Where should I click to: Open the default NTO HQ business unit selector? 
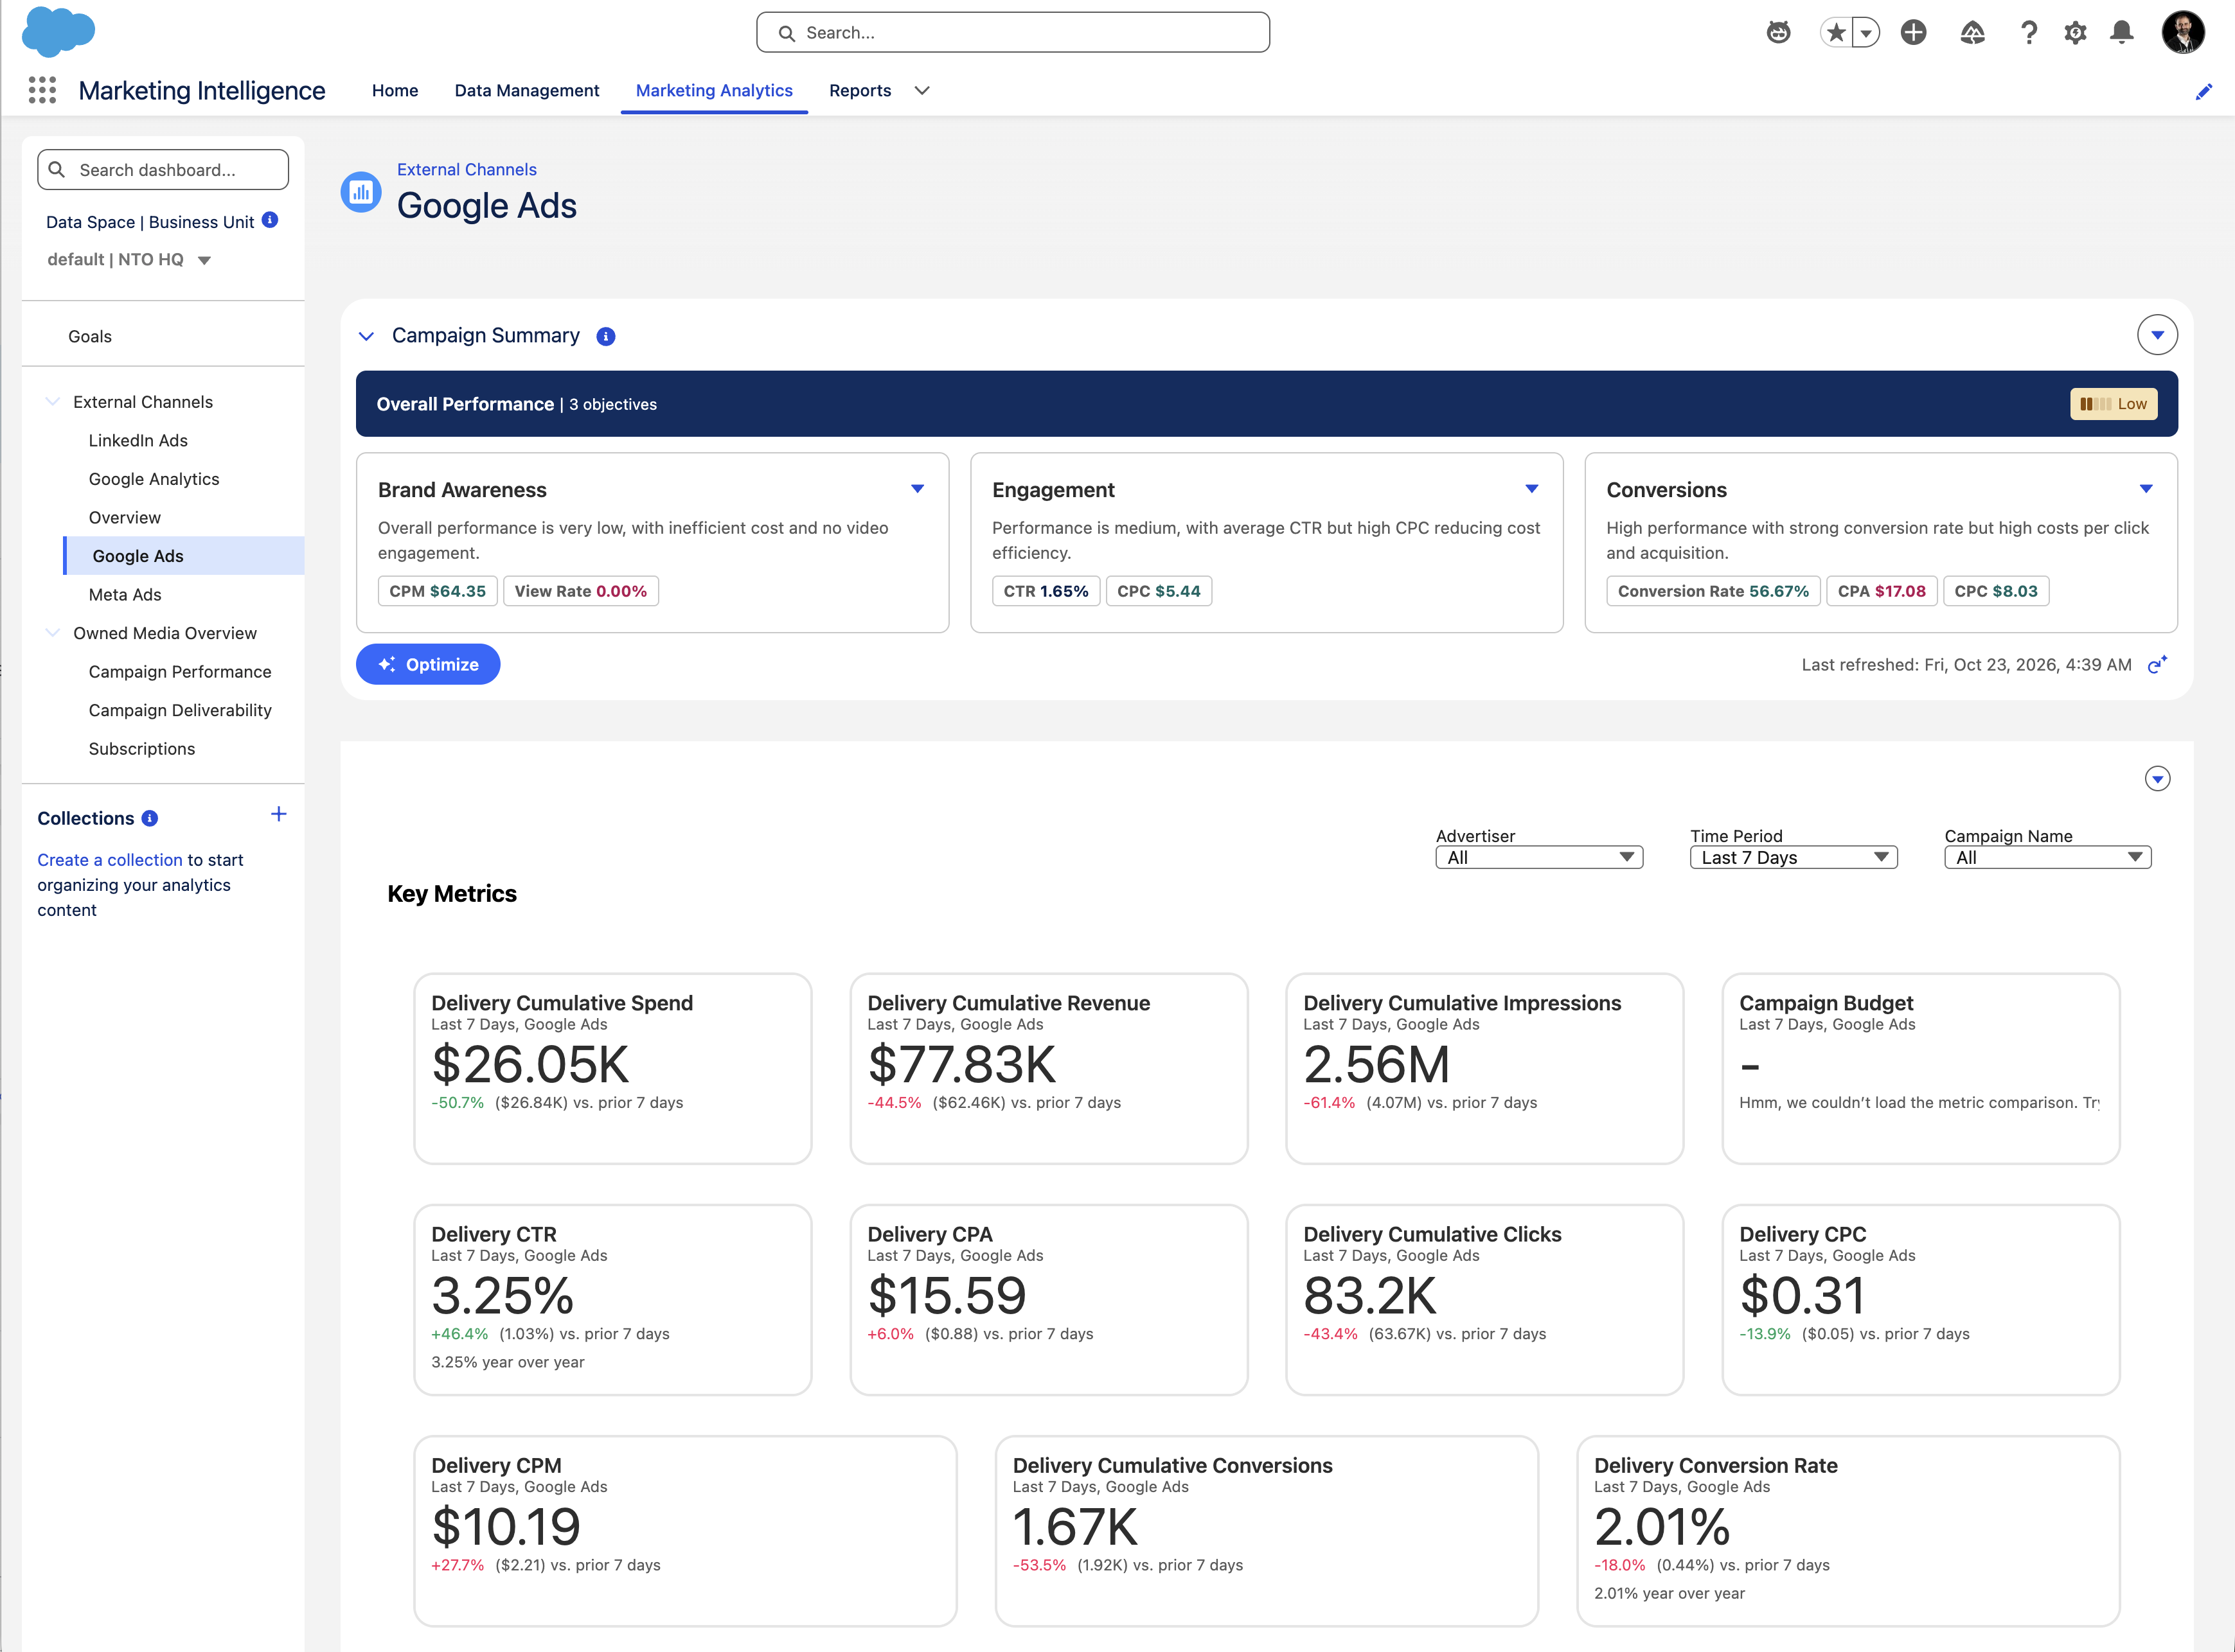pos(129,260)
